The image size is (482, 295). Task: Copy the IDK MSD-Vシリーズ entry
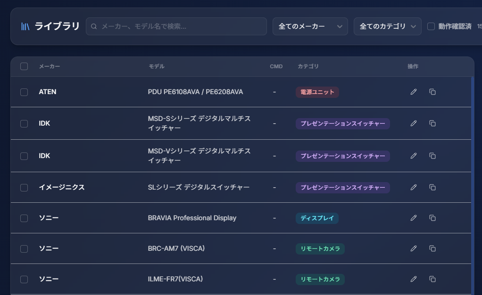pyautogui.click(x=432, y=156)
